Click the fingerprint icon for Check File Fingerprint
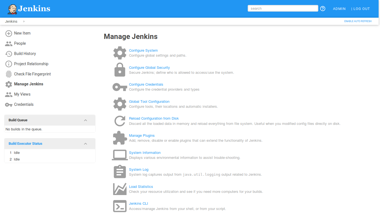 click(8, 74)
